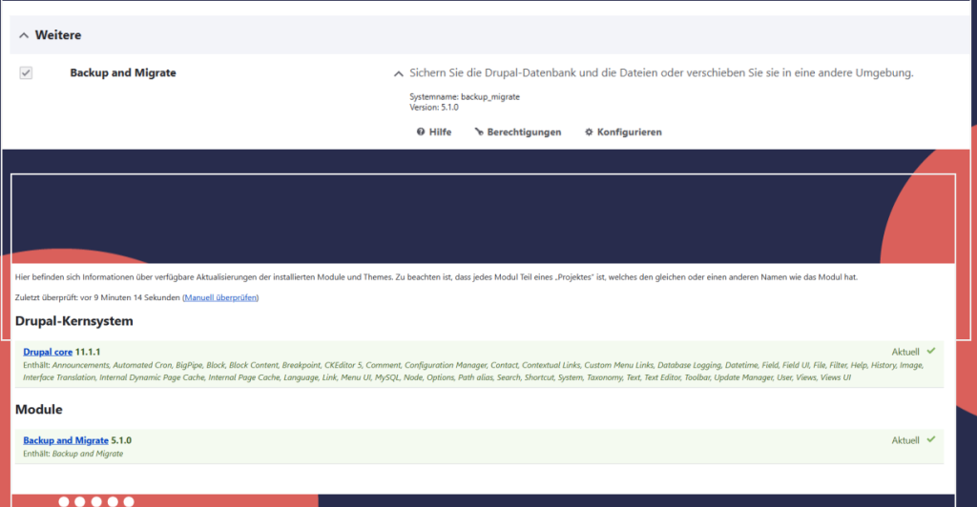Open the Drupal core project link
Image resolution: width=977 pixels, height=507 pixels.
point(48,353)
